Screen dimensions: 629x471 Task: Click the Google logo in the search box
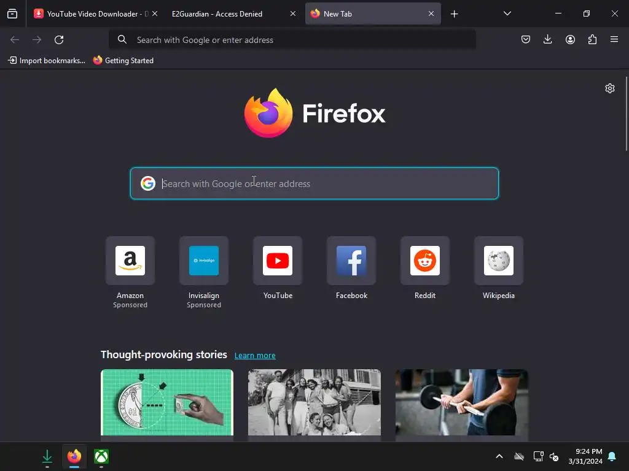[147, 183]
